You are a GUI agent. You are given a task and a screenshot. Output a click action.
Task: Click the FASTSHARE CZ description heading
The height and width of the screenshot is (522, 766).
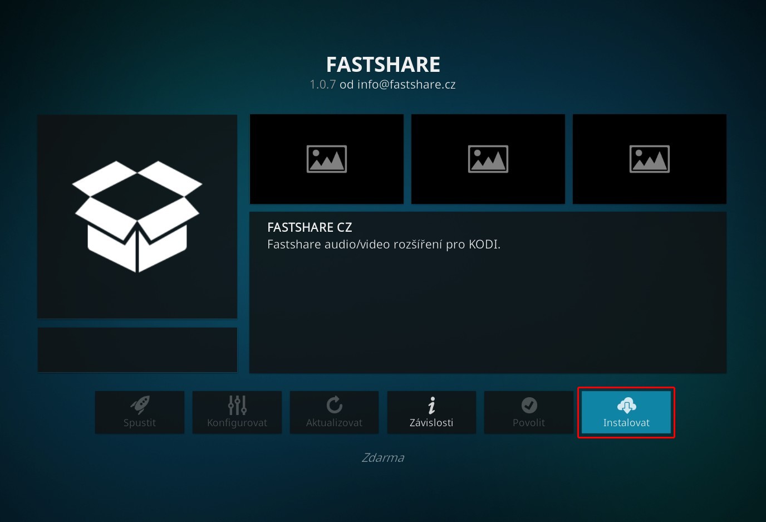point(310,227)
